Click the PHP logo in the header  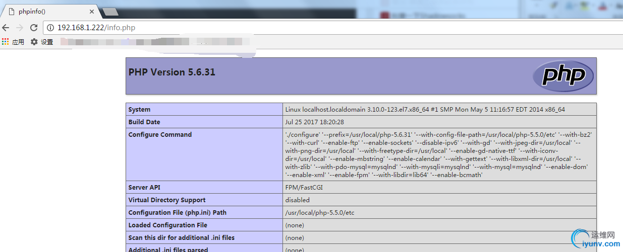(x=563, y=76)
